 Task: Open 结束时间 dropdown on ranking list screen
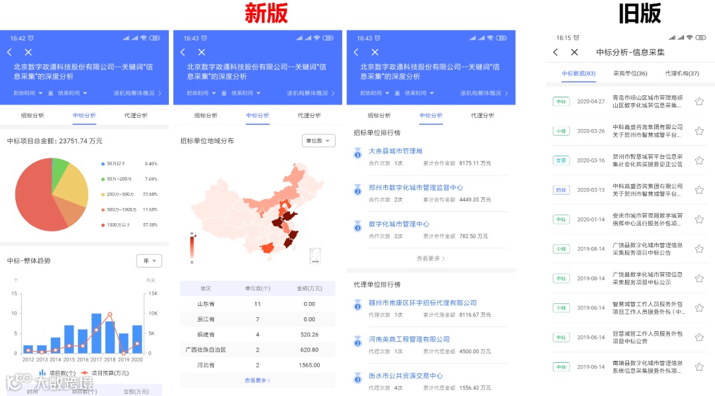[418, 93]
